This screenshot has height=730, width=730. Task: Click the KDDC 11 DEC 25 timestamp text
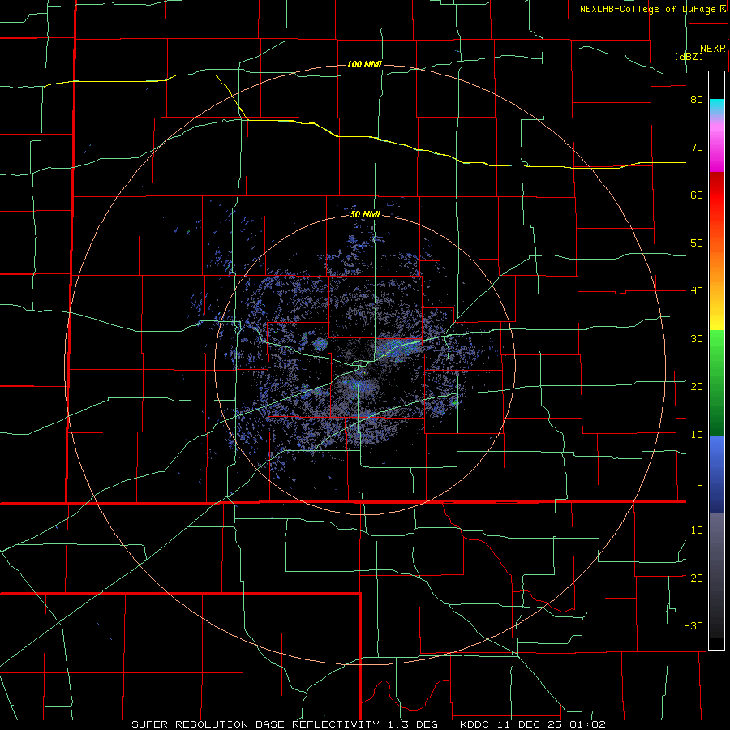533,724
